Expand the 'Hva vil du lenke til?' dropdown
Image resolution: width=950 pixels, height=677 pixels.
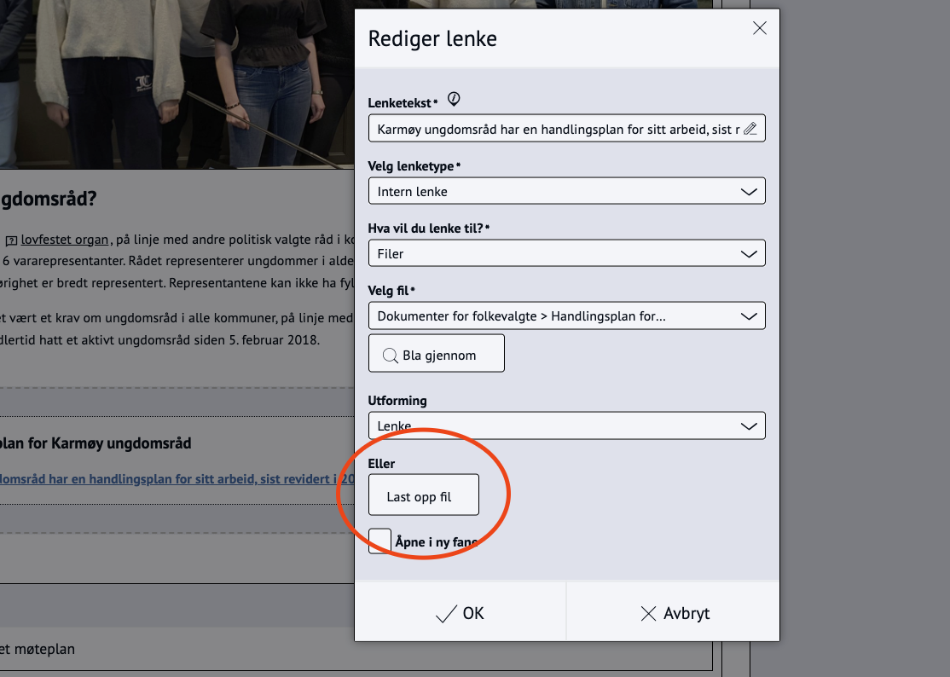tap(566, 253)
